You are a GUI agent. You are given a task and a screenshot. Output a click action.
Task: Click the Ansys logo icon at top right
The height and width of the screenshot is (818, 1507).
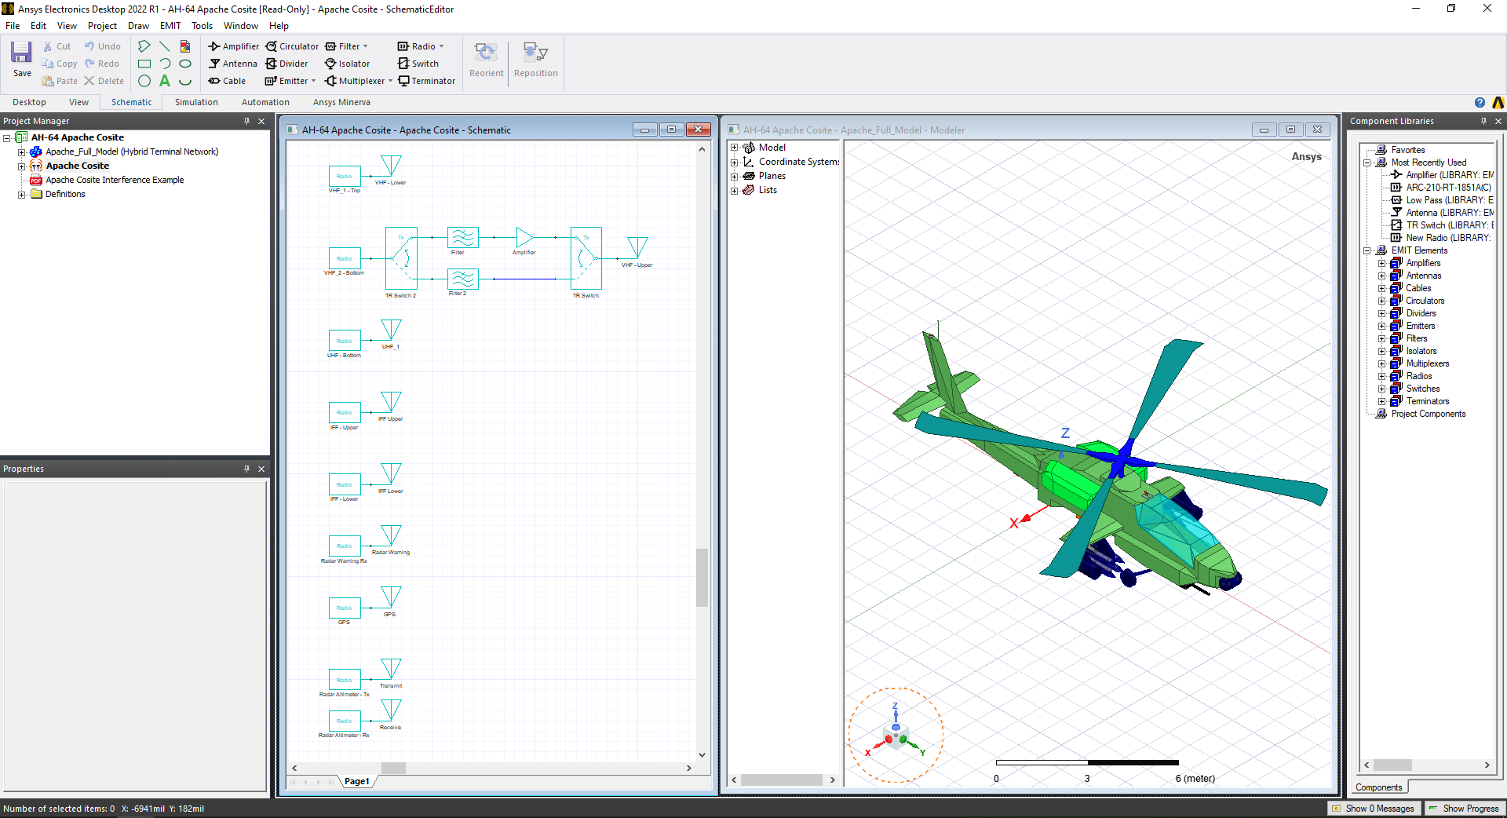point(1498,102)
